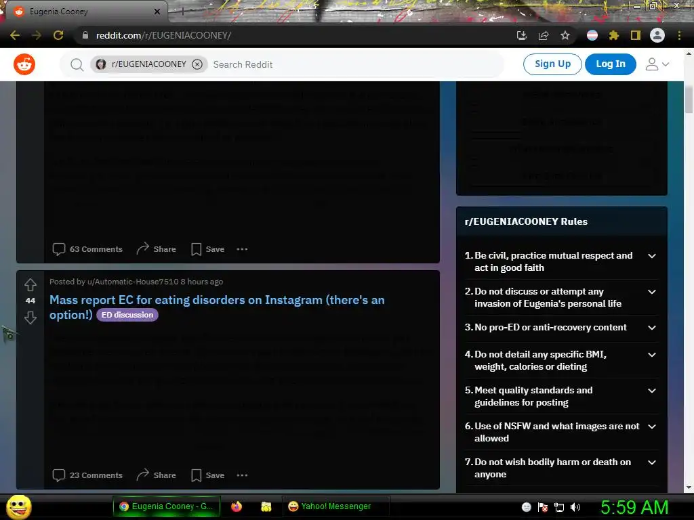The height and width of the screenshot is (520, 694).
Task: Reload the page with the refresh icon
Action: click(58, 35)
